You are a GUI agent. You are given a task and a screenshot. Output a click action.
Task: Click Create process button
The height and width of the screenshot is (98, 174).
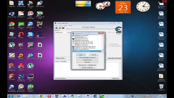(87, 60)
